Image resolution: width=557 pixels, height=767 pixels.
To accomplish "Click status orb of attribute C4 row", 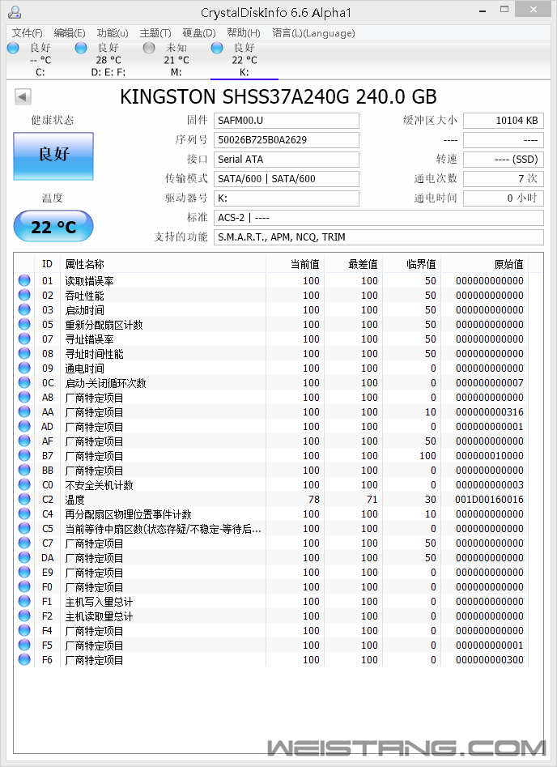I will click(24, 513).
